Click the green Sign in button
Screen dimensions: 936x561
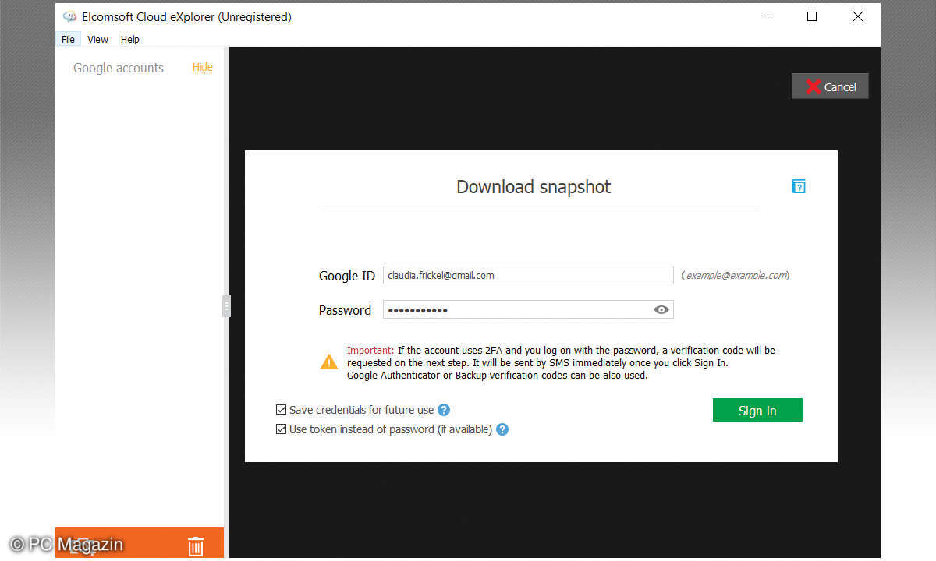757,411
